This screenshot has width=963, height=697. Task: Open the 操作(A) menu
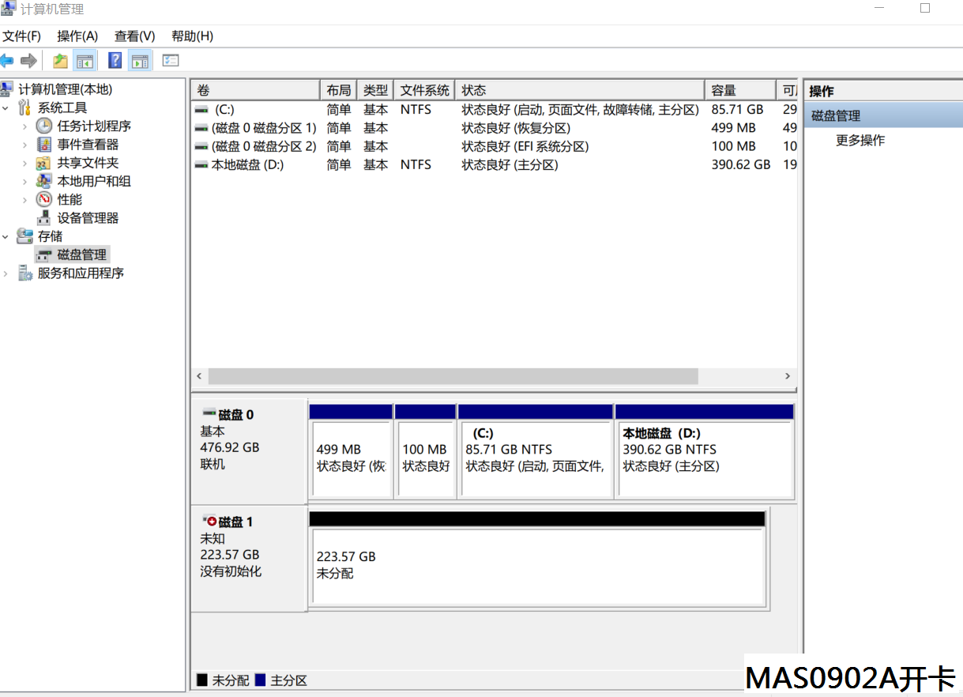(x=77, y=36)
